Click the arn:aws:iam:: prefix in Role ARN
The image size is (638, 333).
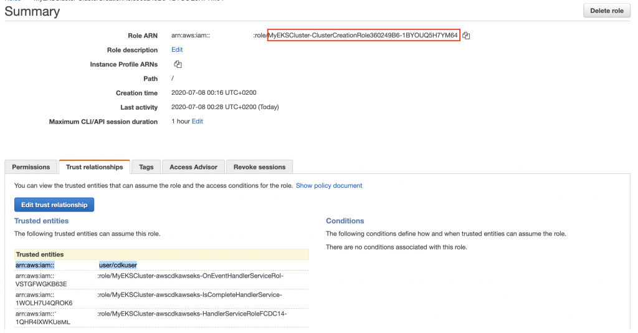pos(191,36)
